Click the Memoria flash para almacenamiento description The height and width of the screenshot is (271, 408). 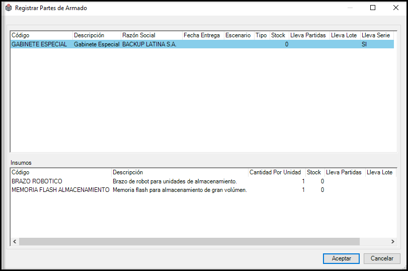[x=180, y=190]
